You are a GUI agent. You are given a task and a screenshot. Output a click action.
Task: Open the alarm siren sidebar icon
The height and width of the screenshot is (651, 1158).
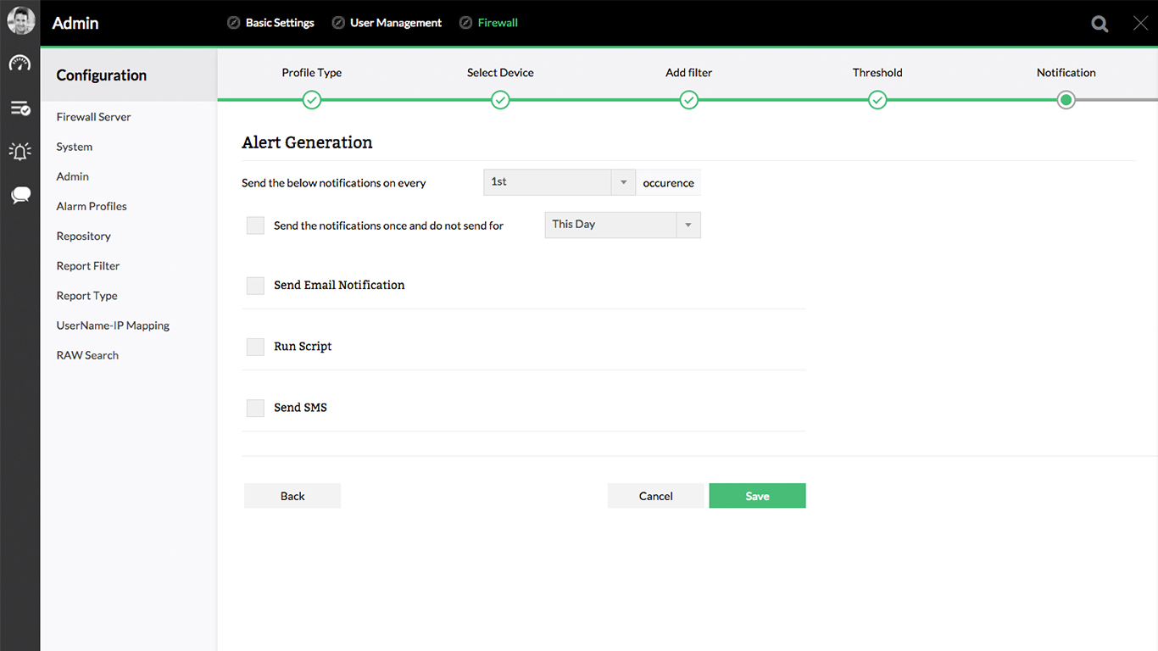coord(19,151)
